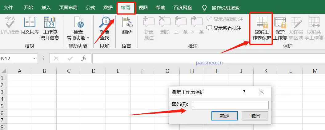Select column C header
The height and width of the screenshot is (130, 325).
click(69, 71)
